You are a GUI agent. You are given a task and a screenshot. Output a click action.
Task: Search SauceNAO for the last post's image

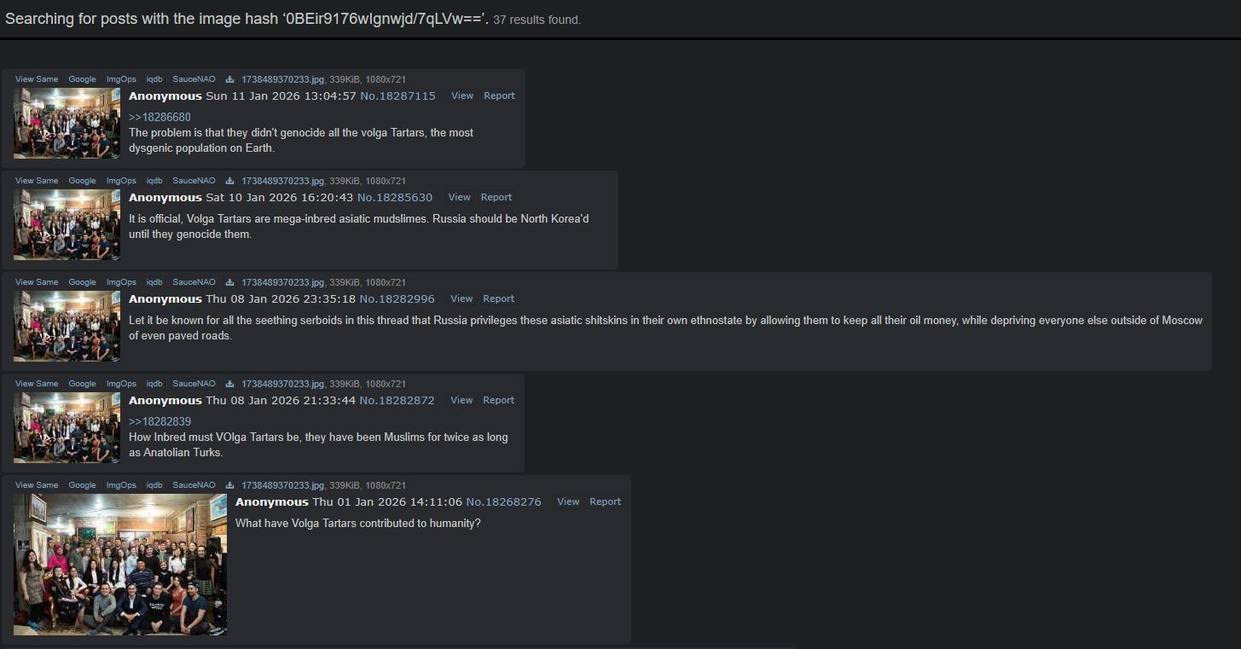point(194,485)
